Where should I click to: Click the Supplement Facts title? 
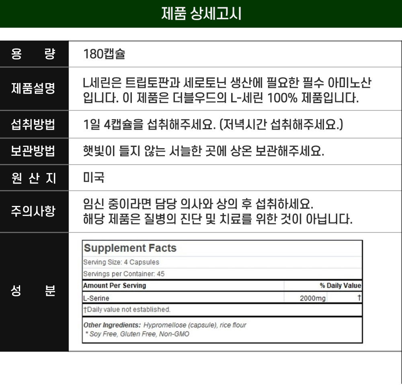pyautogui.click(x=130, y=248)
